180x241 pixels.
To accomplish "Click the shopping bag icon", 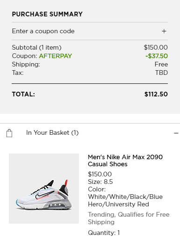I will tap(9, 133).
